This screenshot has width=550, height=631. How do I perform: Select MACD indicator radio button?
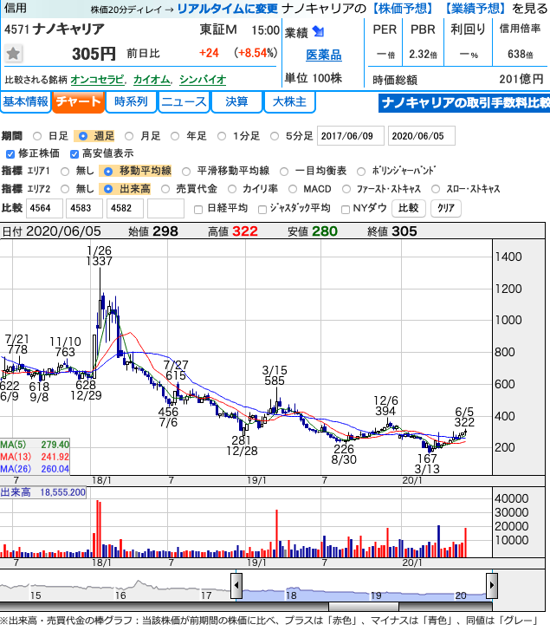point(293,189)
